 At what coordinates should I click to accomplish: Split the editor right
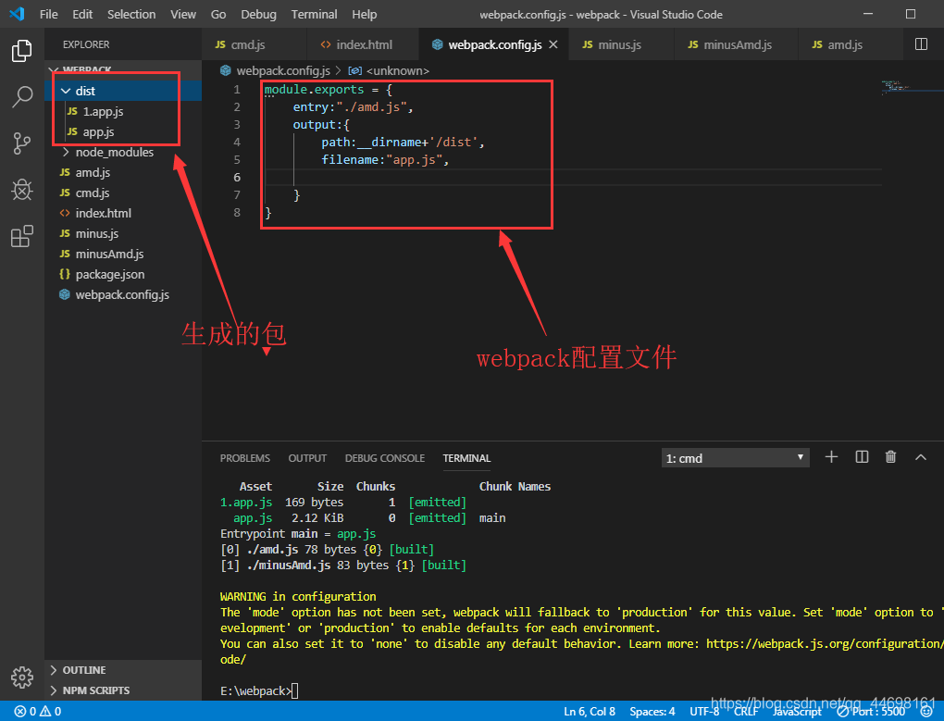pos(921,44)
